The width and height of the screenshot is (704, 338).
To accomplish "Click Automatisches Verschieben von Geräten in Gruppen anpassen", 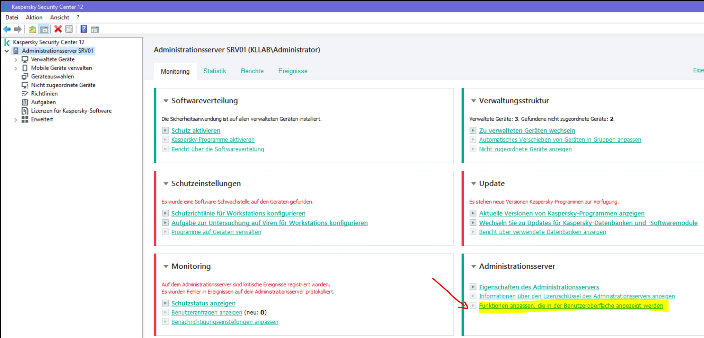I will [x=560, y=140].
